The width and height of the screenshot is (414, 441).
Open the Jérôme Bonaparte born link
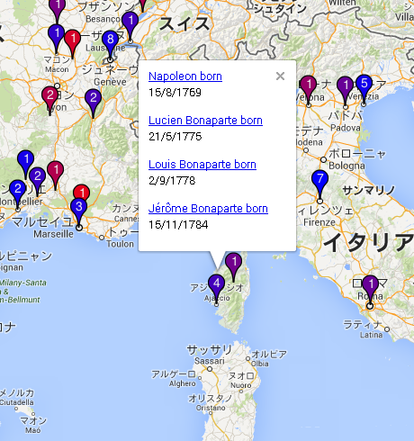coord(208,209)
